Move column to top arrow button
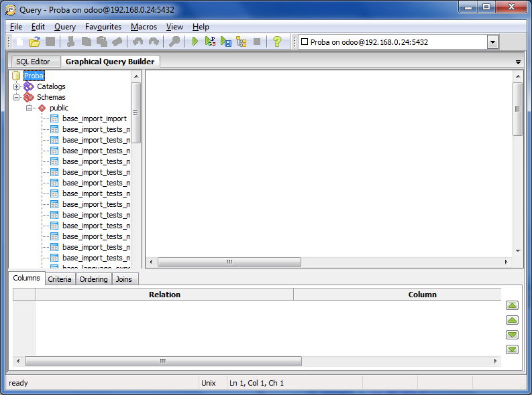Viewport: 532px width, 395px height. coord(512,305)
